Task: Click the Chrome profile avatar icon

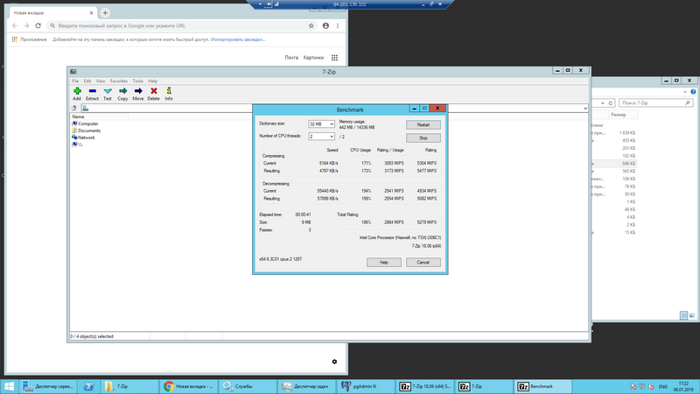Action: coord(325,26)
